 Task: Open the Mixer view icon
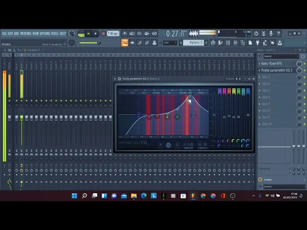tap(236, 43)
